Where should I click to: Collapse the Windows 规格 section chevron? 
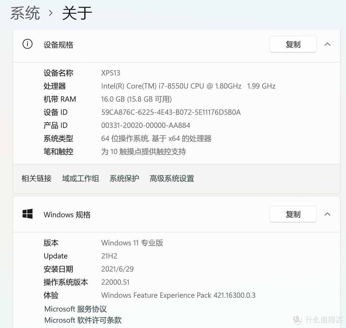[x=327, y=214]
